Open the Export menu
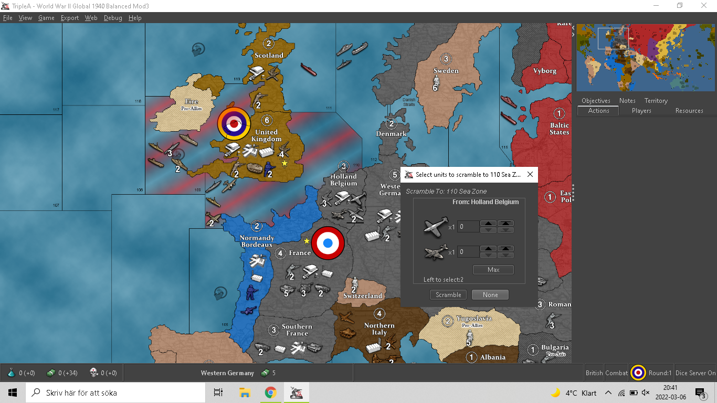The width and height of the screenshot is (717, 403). pyautogui.click(x=70, y=18)
